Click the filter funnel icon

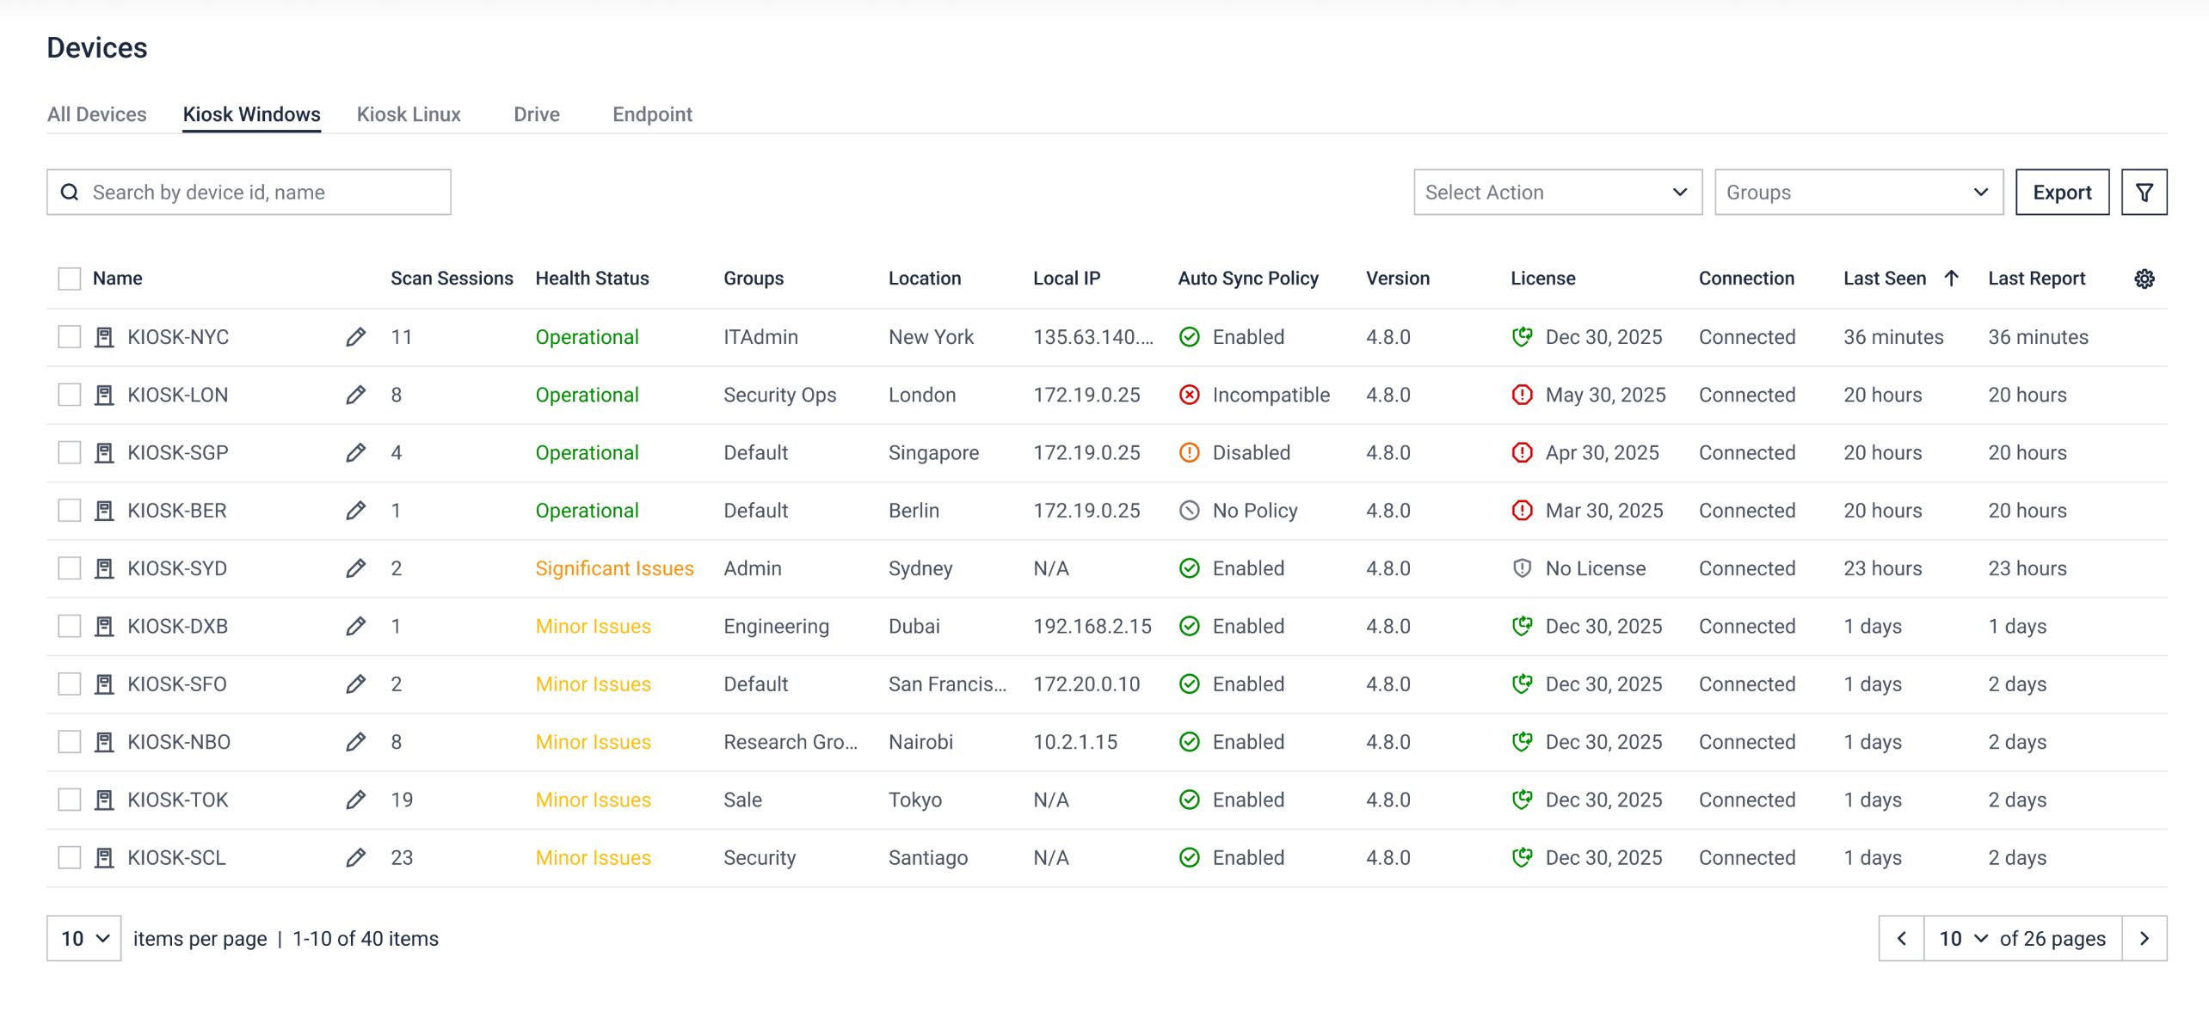tap(2144, 193)
